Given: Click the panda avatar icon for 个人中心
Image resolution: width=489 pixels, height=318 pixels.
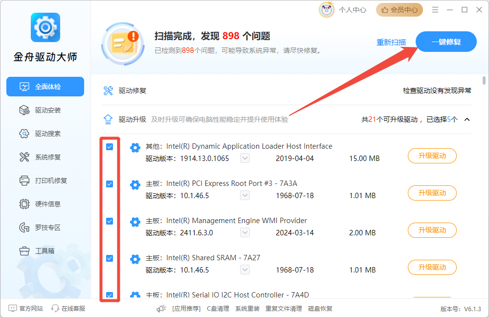Looking at the screenshot, I should (x=327, y=10).
